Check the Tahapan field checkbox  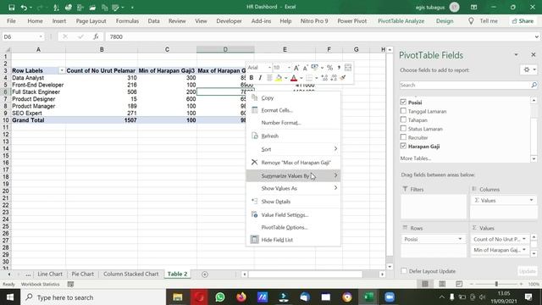pos(403,119)
